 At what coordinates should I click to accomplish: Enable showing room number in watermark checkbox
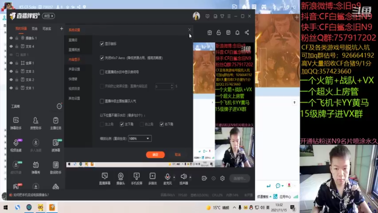pyautogui.click(x=102, y=72)
